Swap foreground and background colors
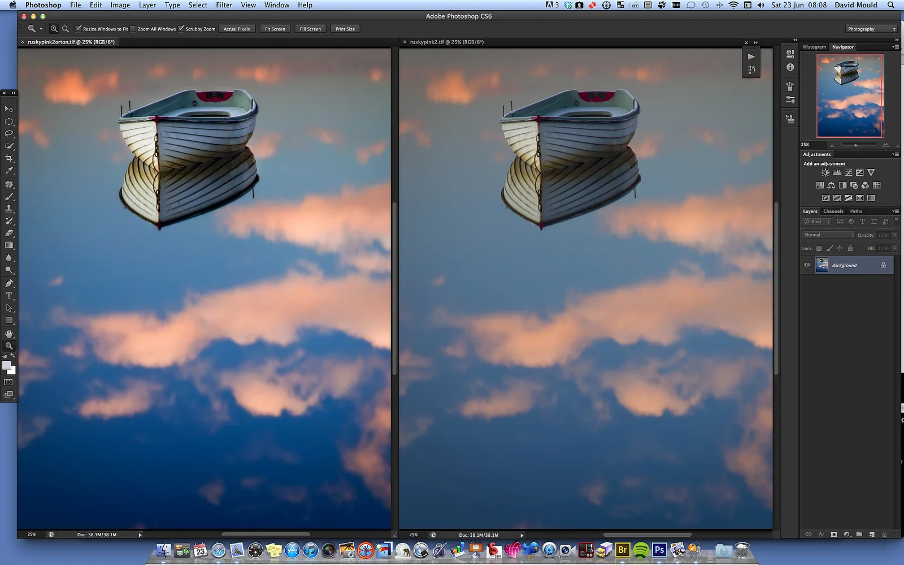Screen dimensions: 904x565 pos(13,356)
